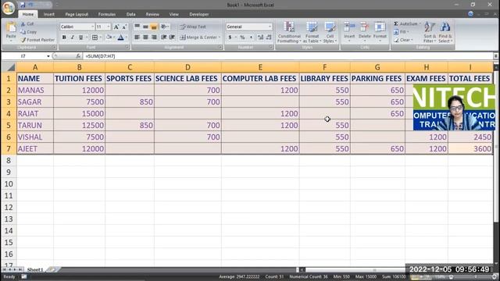The image size is (500, 281).
Task: Open the Font size dropdown showing 11
Action: 109,27
